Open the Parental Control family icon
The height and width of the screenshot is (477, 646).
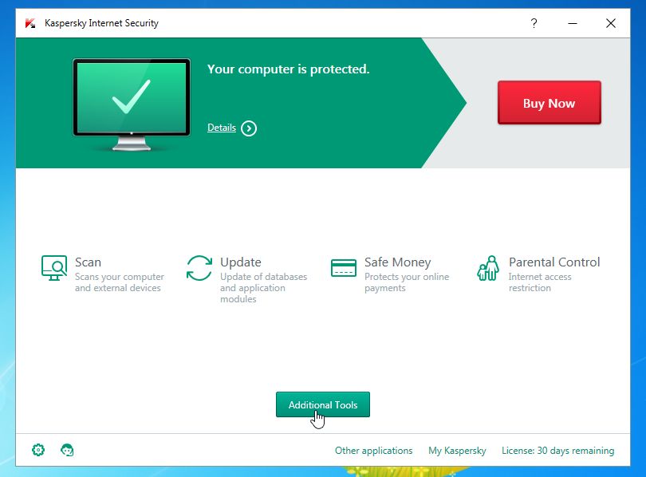tap(488, 268)
